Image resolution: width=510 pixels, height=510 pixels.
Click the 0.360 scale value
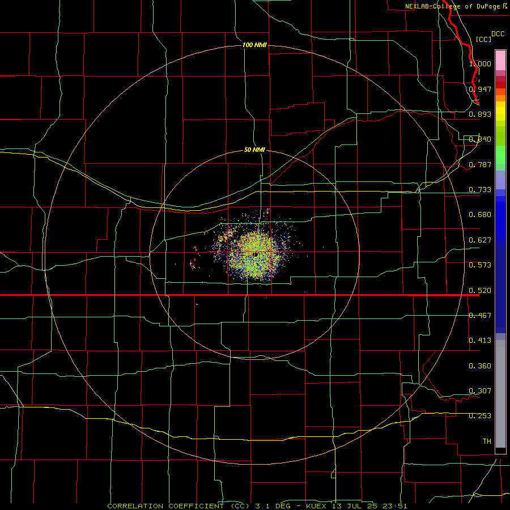click(480, 366)
